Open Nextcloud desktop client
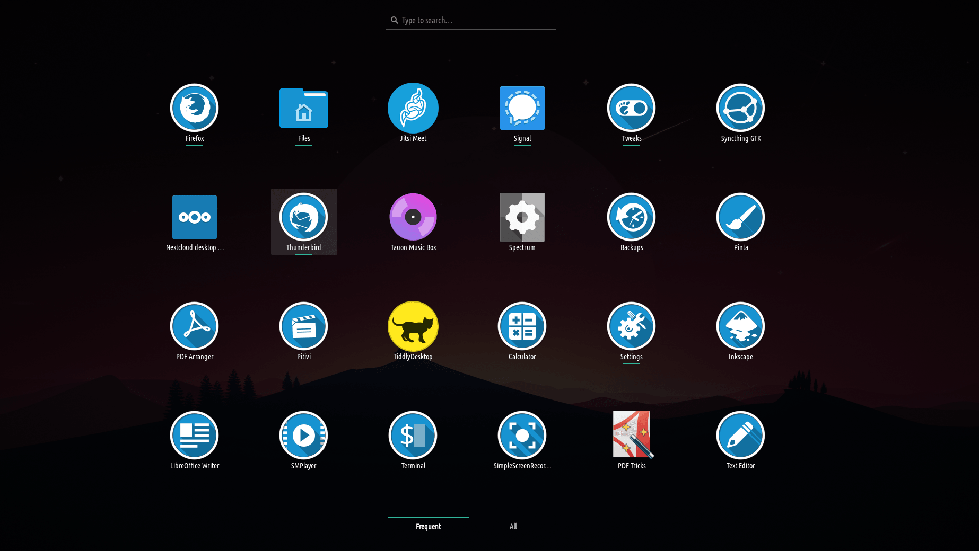Screen dimensions: 979x551 click(x=194, y=217)
